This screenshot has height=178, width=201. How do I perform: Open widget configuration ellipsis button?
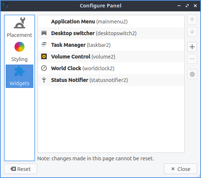point(192,74)
